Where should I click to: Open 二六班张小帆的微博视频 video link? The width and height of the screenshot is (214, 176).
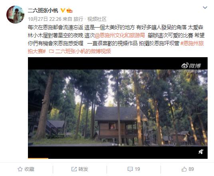pyautogui.click(x=83, y=52)
